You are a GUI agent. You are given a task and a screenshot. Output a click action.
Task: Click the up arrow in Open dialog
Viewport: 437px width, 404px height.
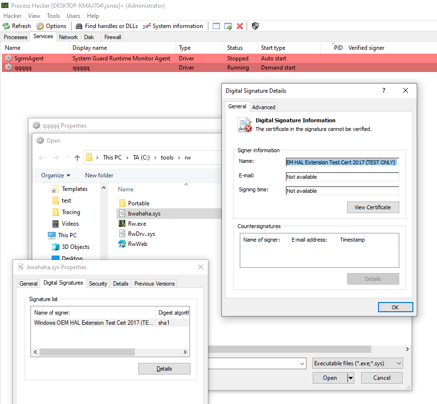click(x=77, y=158)
